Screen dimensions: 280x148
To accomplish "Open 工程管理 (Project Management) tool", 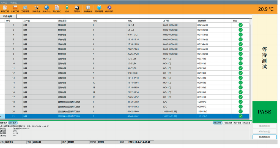I will click(x=25, y=9).
